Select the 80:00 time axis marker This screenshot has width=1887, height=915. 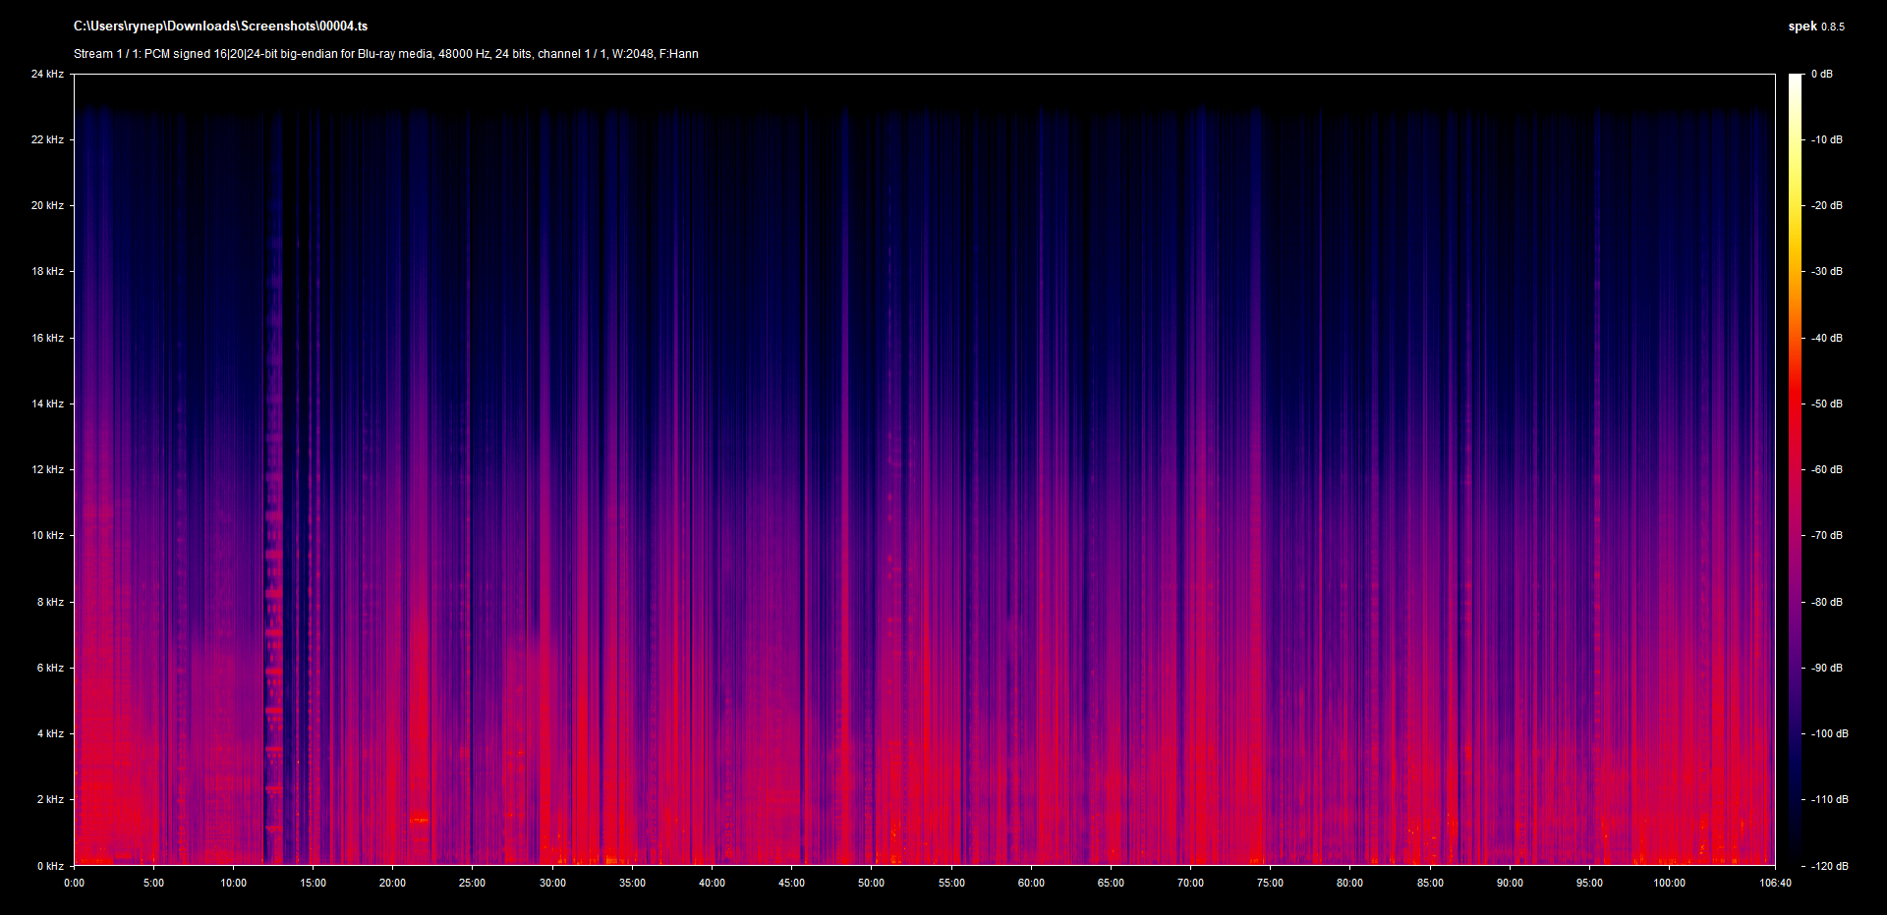click(1349, 883)
